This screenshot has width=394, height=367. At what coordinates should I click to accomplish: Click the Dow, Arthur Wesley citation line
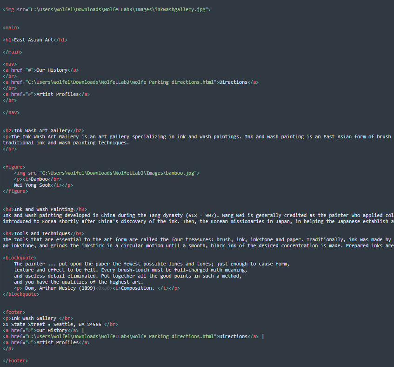pos(97,288)
